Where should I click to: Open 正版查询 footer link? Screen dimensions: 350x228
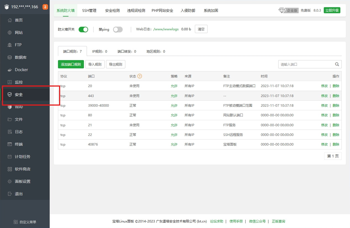279,221
